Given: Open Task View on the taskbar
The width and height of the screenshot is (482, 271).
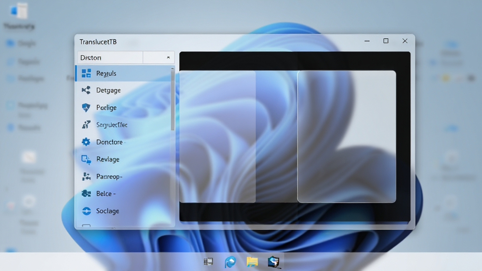Looking at the screenshot, I should 208,262.
